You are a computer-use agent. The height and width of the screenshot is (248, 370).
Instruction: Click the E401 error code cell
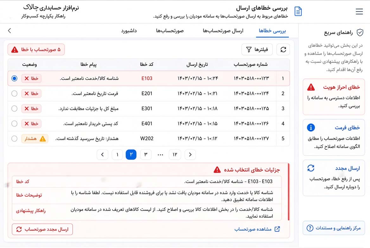click(x=147, y=124)
